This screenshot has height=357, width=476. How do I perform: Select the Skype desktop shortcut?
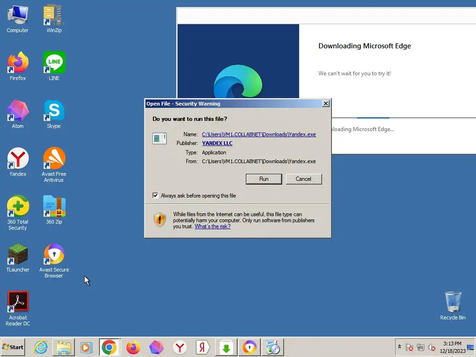coord(54,114)
